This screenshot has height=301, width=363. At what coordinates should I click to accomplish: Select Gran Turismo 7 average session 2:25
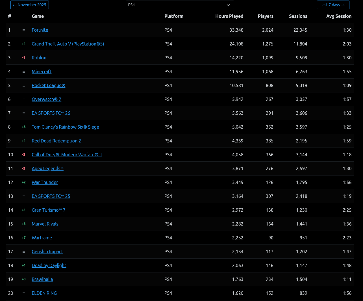(x=347, y=210)
